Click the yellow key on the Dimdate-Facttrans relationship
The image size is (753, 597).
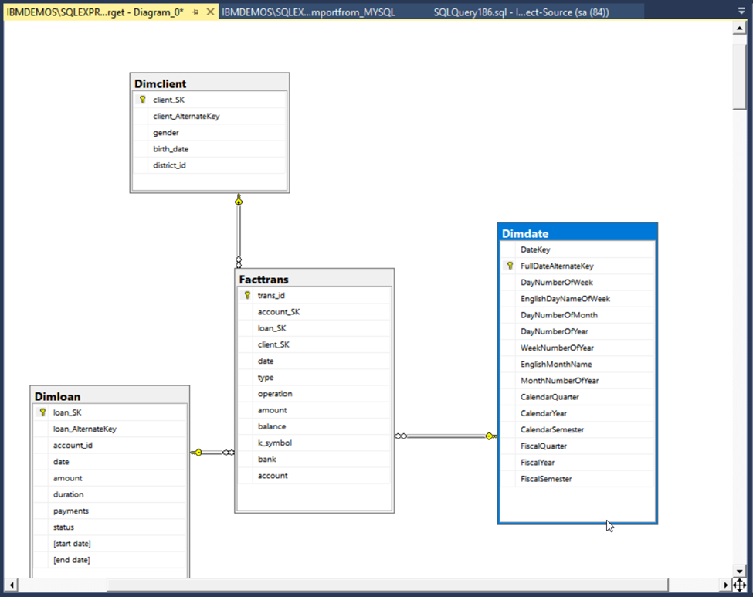[x=490, y=436]
